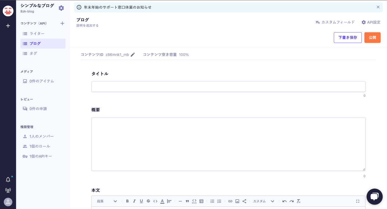Open 1個のロール roles page
Viewport: 387px width, 209px height.
click(x=43, y=146)
